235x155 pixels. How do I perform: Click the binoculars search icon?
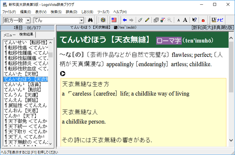pyautogui.click(x=90, y=20)
